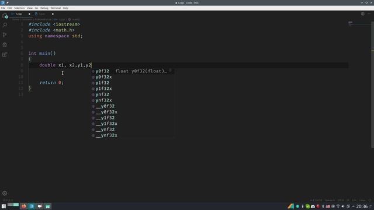Open the Debug menu

tap(44, 8)
